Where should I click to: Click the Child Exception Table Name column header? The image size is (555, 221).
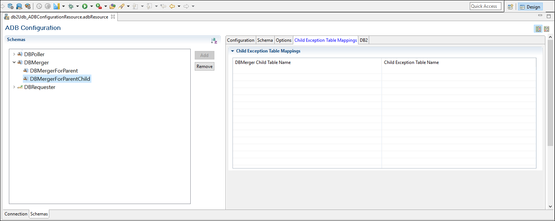click(459, 62)
